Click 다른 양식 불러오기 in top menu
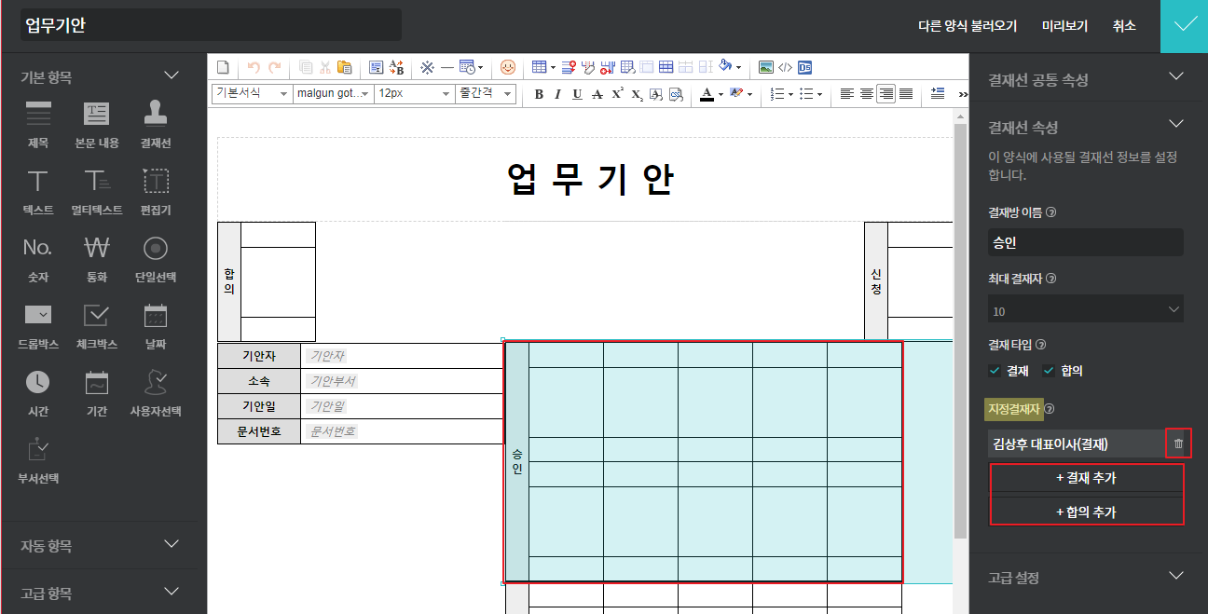The height and width of the screenshot is (614, 1208). click(x=967, y=26)
